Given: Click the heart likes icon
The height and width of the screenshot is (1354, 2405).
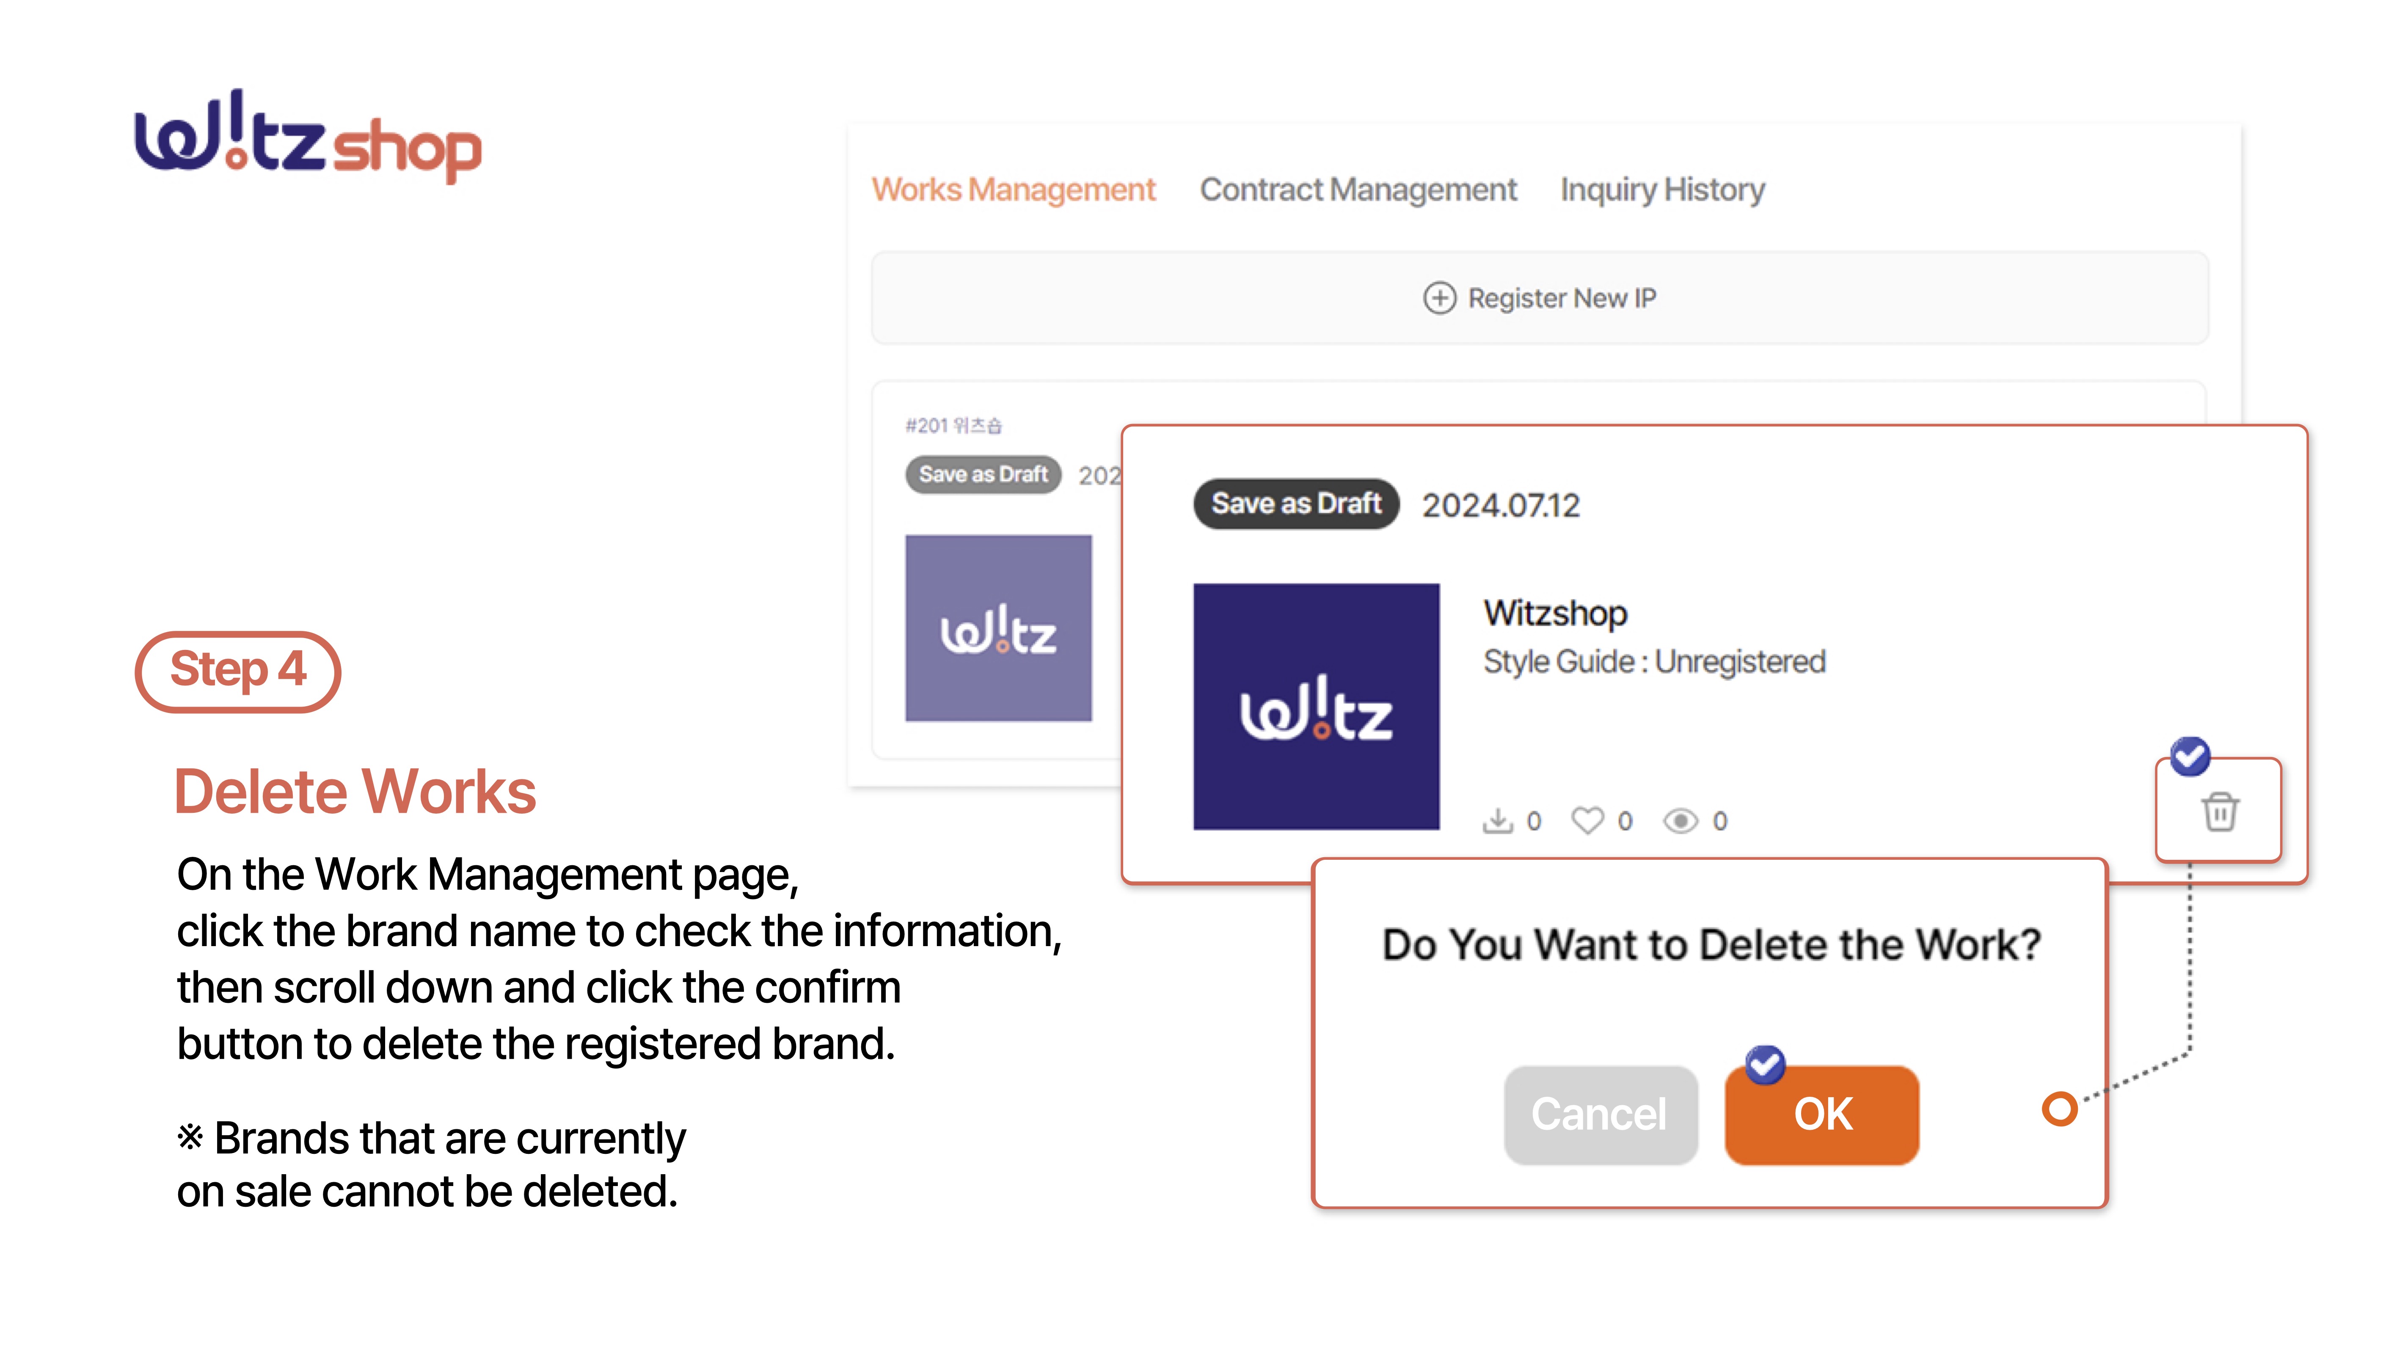Looking at the screenshot, I should (x=1587, y=820).
